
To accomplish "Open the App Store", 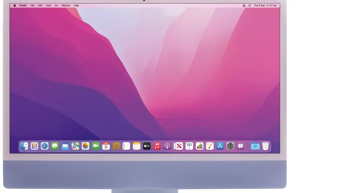I will click(220, 146).
